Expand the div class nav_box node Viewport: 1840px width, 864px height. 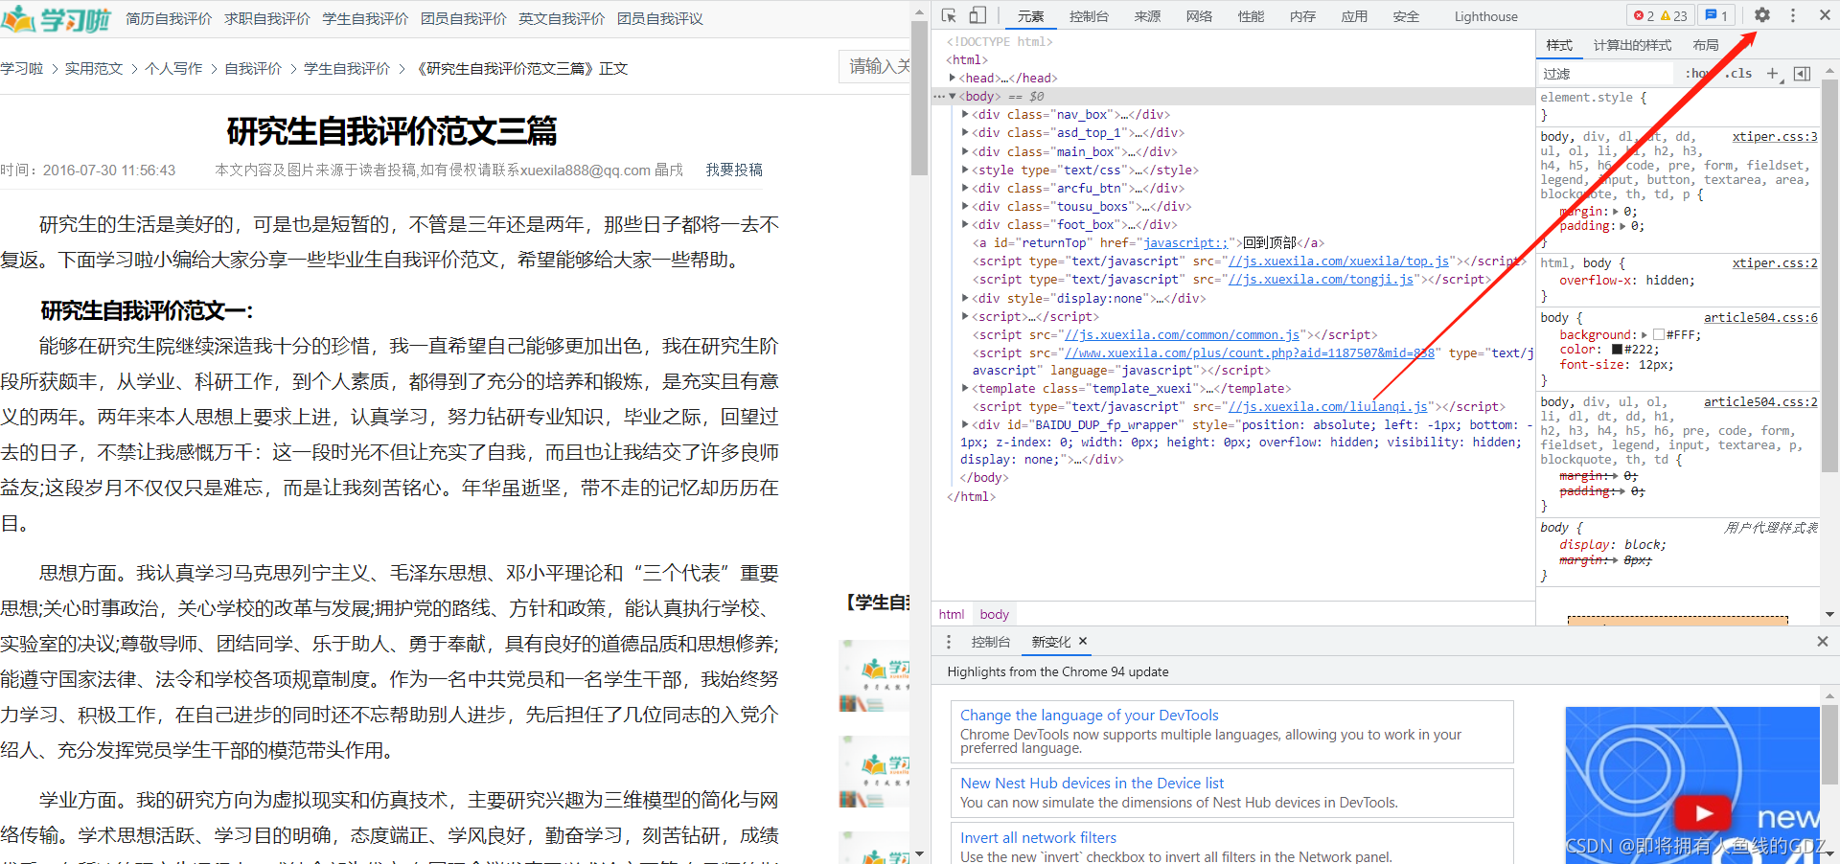click(x=965, y=114)
